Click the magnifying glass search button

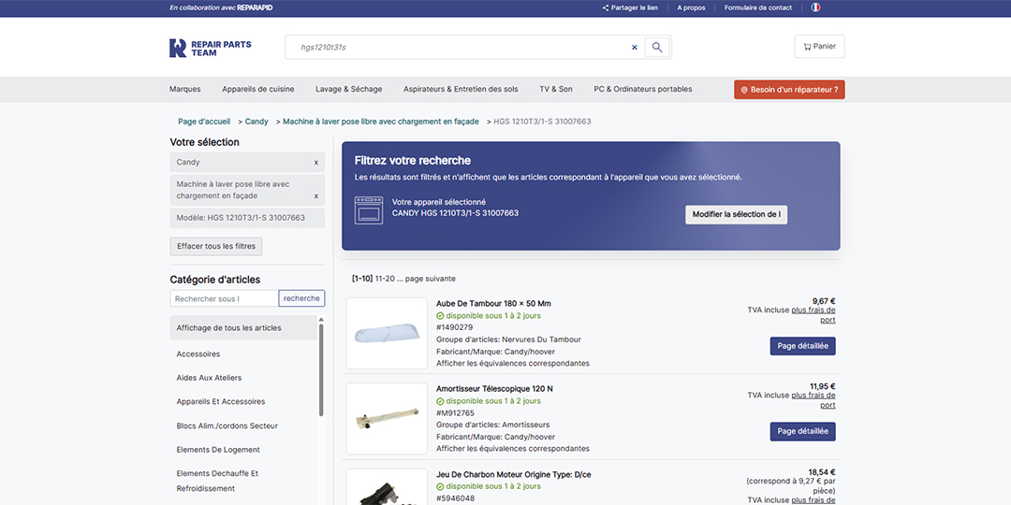657,48
